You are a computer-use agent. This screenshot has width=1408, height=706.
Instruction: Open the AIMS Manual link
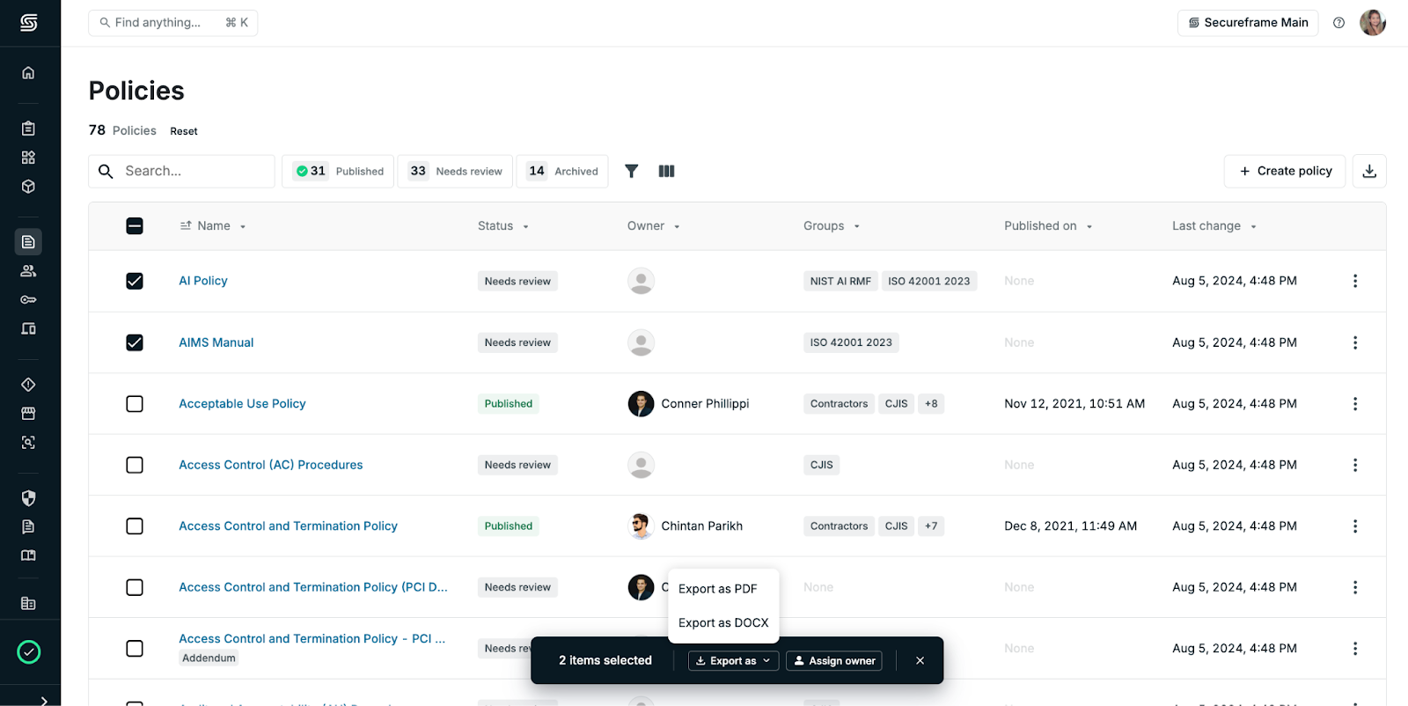216,342
